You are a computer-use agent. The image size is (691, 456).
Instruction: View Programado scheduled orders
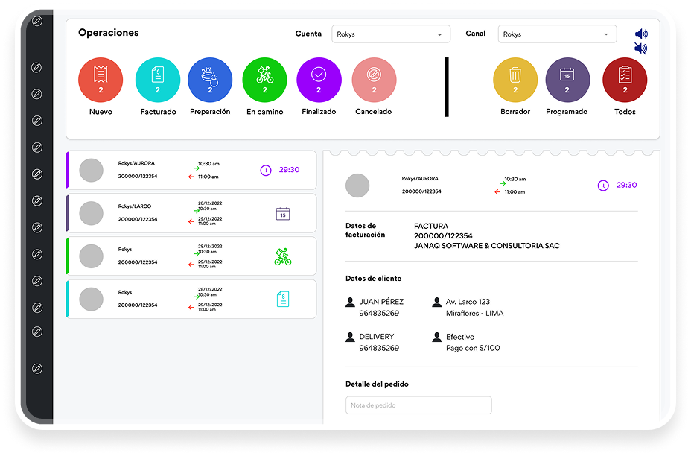coord(567,80)
